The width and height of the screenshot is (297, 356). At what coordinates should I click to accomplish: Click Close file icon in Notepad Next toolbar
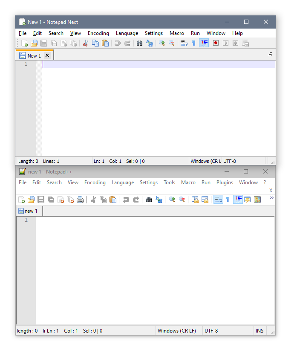pyautogui.click(x=64, y=43)
